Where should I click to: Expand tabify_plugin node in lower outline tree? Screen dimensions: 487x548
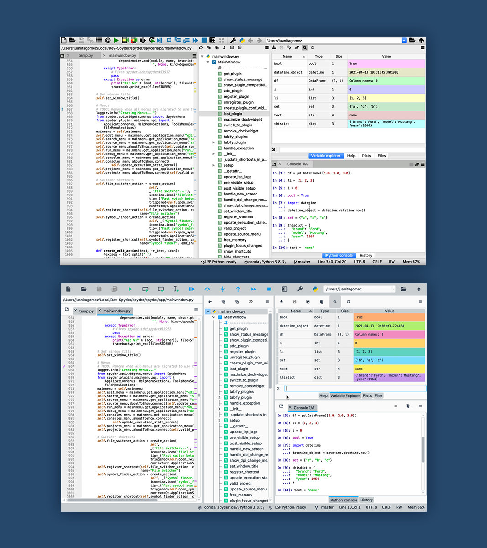pyautogui.click(x=220, y=397)
